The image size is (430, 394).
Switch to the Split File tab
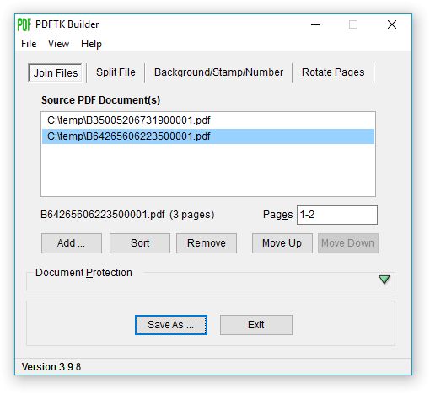point(116,72)
